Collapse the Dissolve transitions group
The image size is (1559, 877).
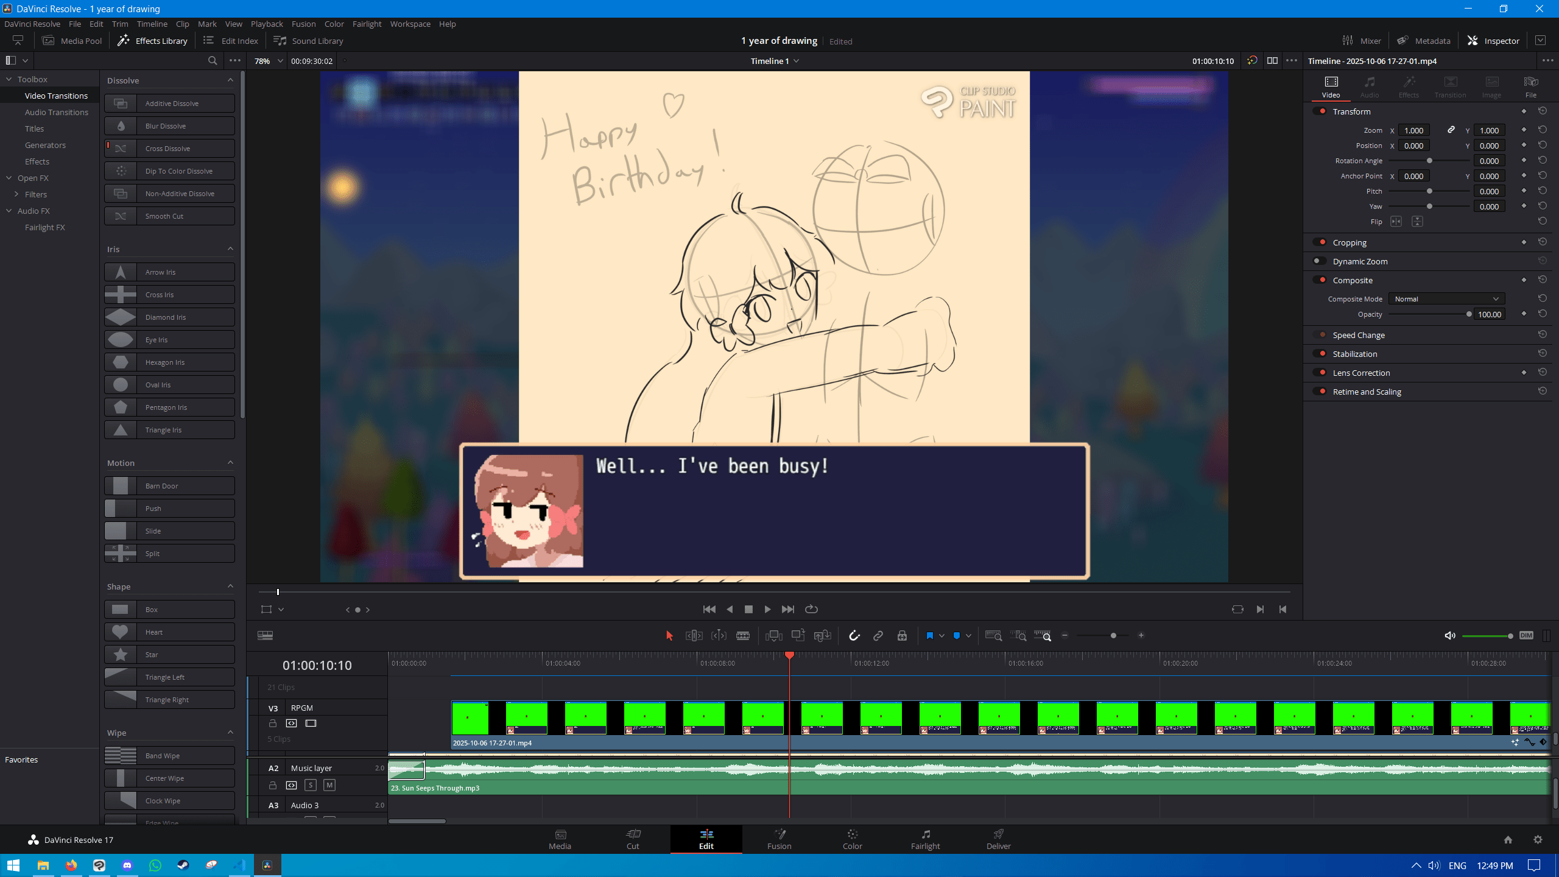click(x=230, y=80)
